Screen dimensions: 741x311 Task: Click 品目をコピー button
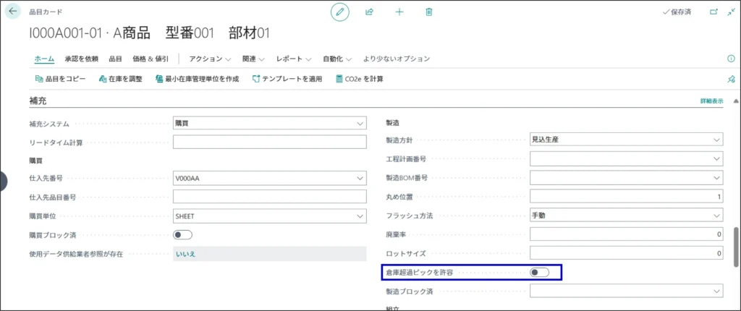coord(61,79)
